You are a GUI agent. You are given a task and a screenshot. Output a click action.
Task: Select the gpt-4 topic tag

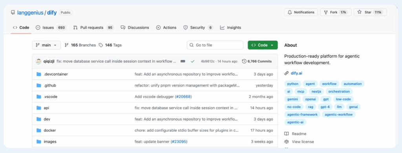[x=325, y=107]
